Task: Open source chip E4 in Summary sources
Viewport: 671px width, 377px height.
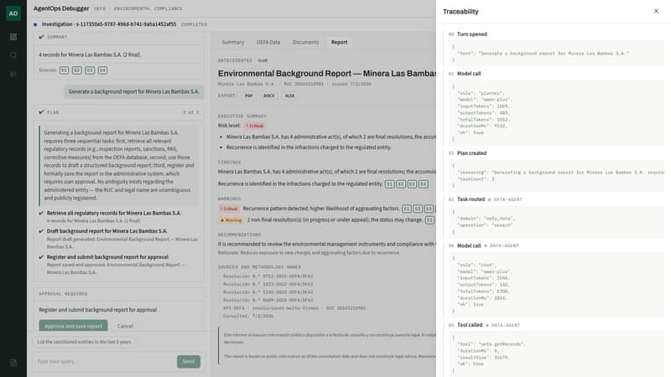Action: 102,70
